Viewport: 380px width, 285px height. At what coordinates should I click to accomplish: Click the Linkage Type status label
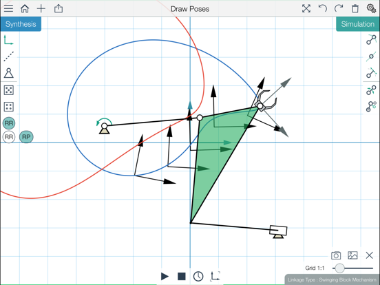[x=332, y=279]
